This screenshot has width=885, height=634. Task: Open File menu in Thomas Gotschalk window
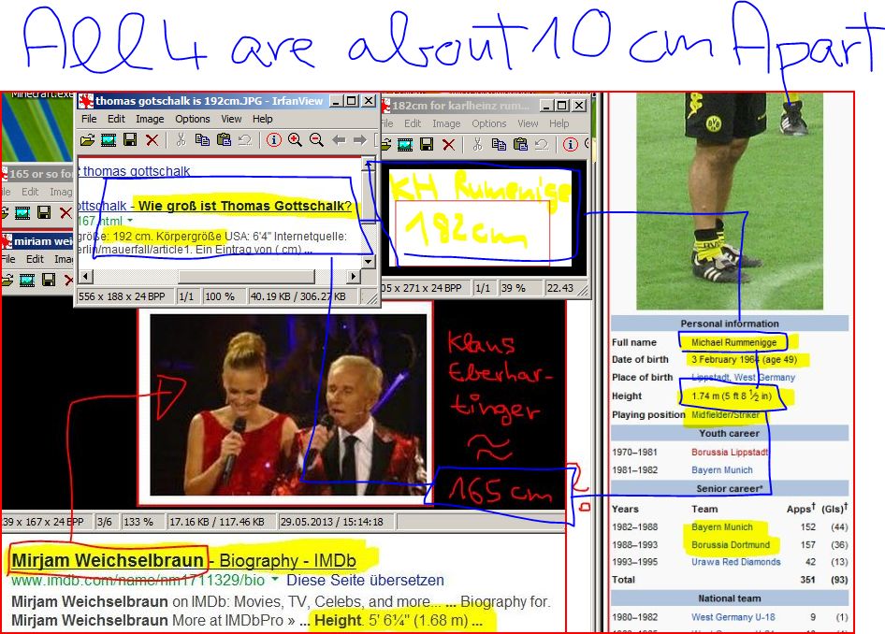pyautogui.click(x=89, y=119)
